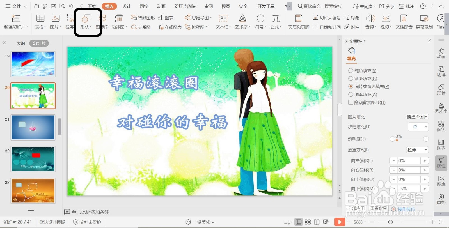Open the 视图 view tab
The image size is (449, 228).
click(226, 6)
